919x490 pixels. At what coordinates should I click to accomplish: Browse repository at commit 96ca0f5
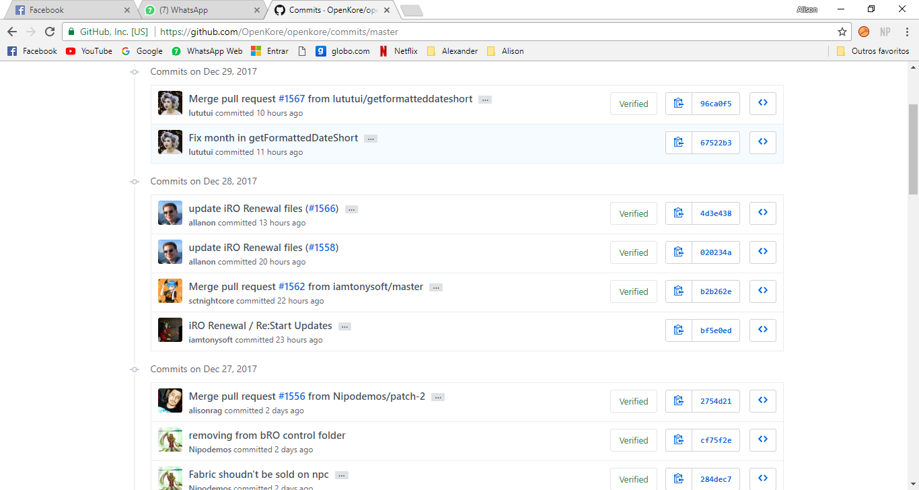click(x=763, y=104)
